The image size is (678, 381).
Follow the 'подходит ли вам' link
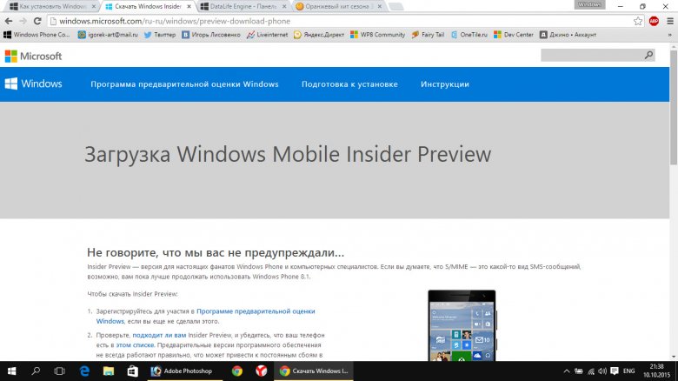[x=159, y=335]
